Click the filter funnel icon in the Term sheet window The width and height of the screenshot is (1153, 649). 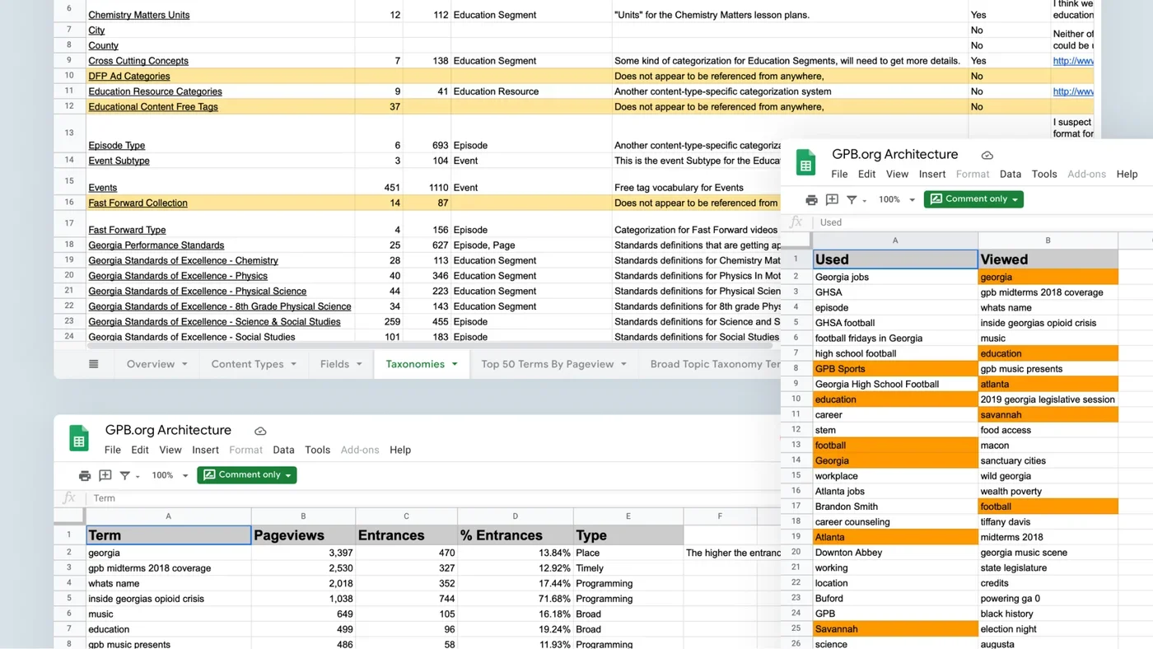[125, 475]
